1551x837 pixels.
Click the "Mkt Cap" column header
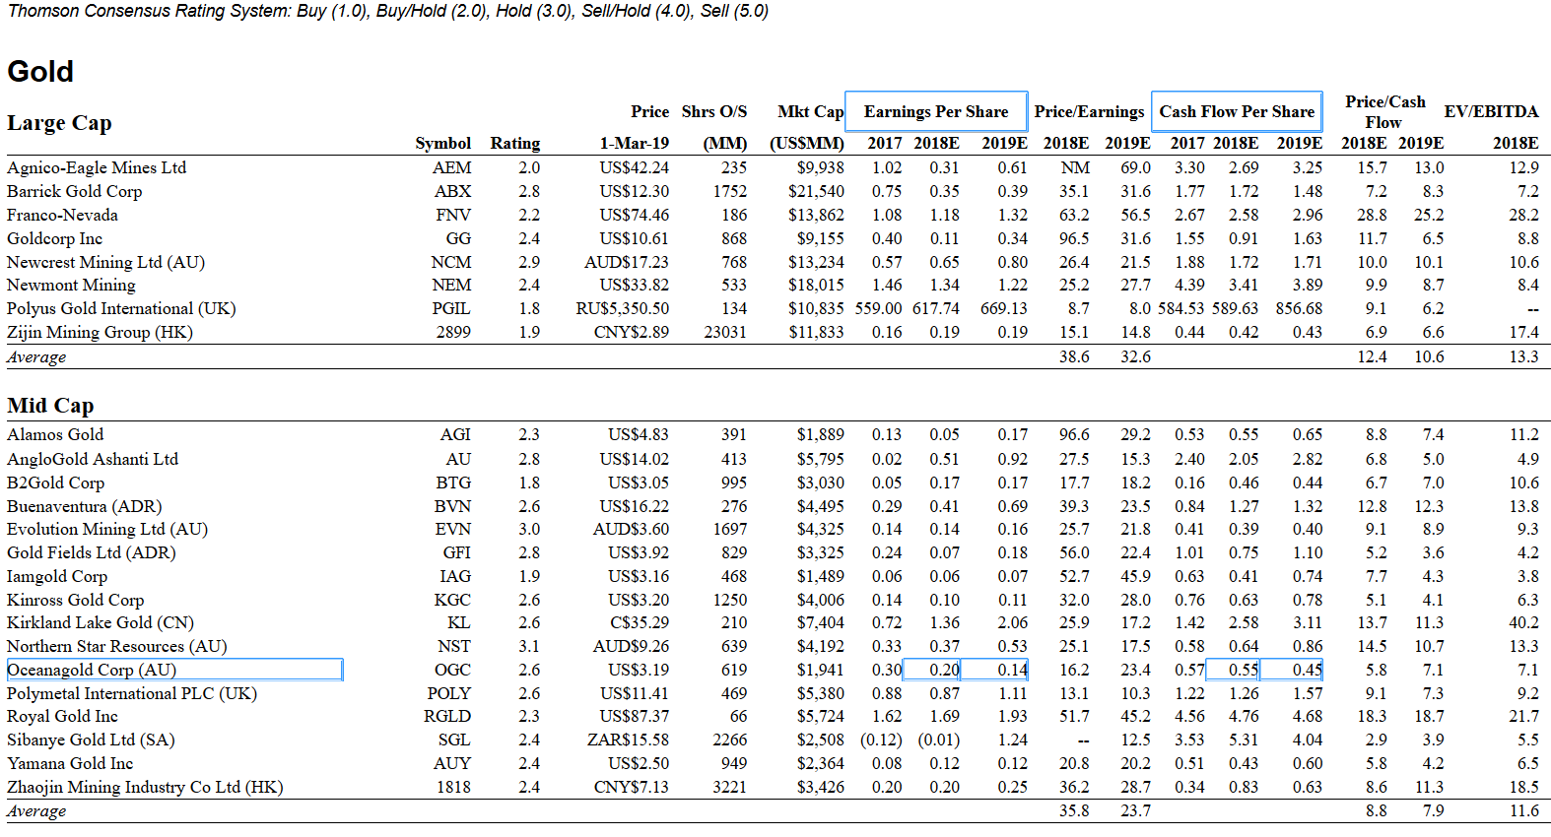(x=810, y=111)
